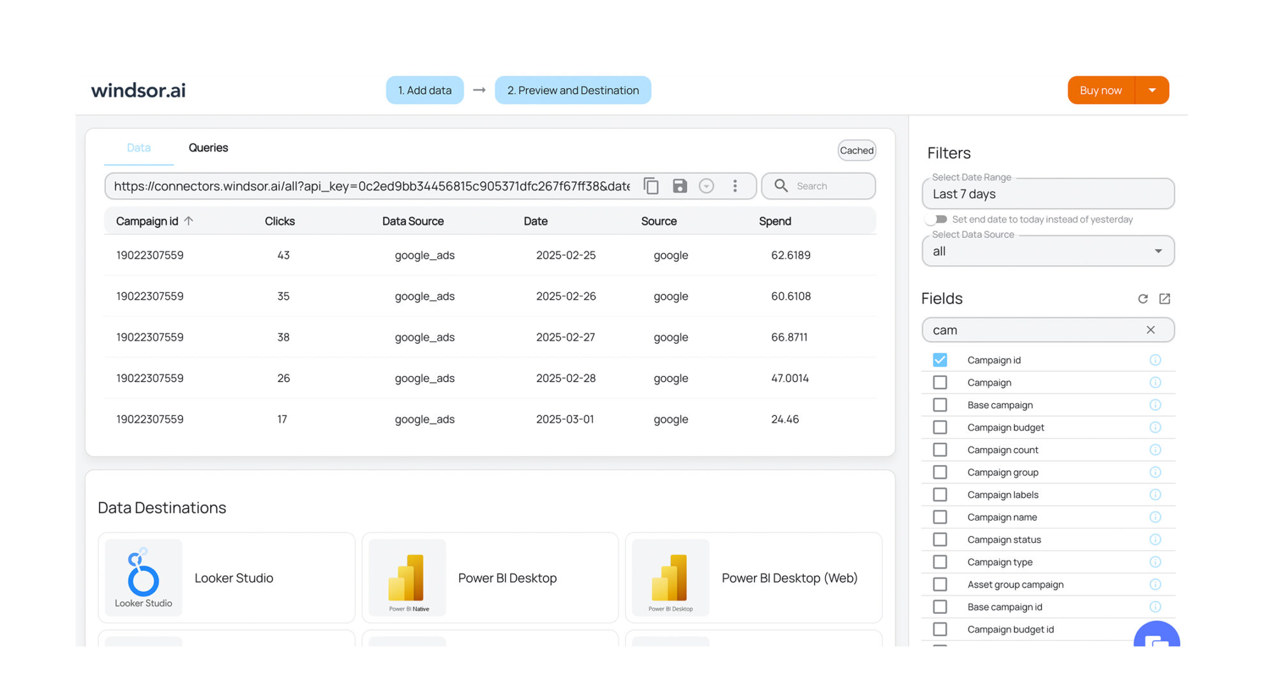The height and width of the screenshot is (675, 1264).
Task: Click the Buy now button
Action: point(1101,90)
